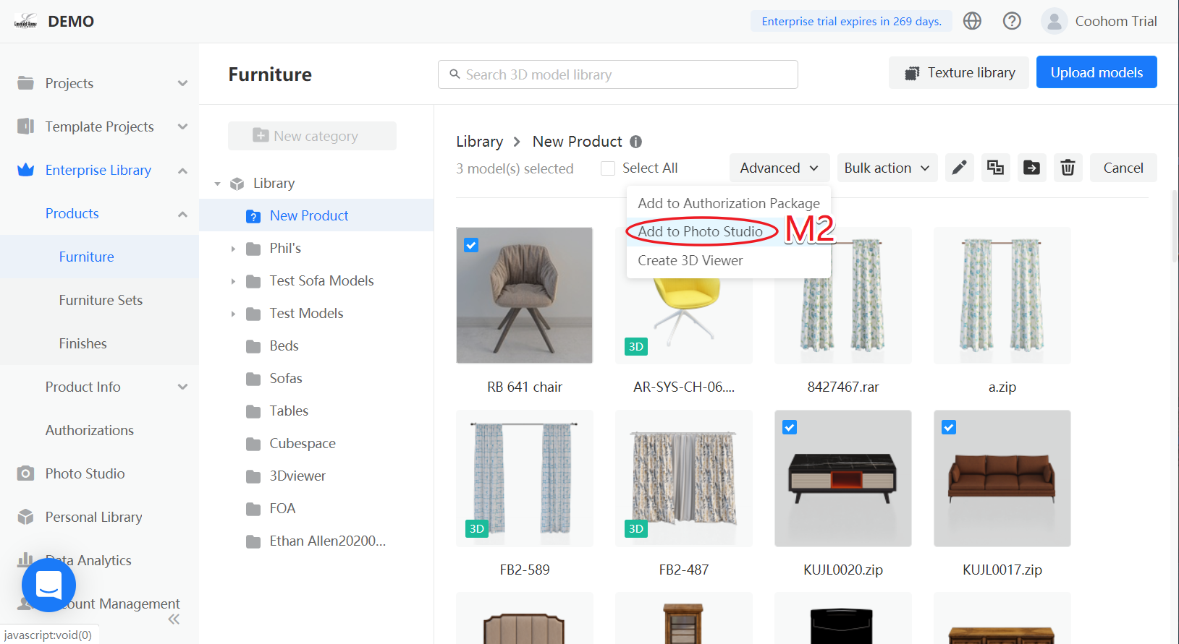Select Add to Photo Studio option
The width and height of the screenshot is (1179, 644).
point(700,231)
